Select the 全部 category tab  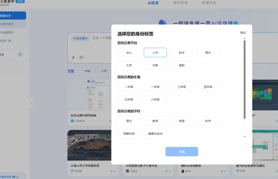(x=71, y=71)
